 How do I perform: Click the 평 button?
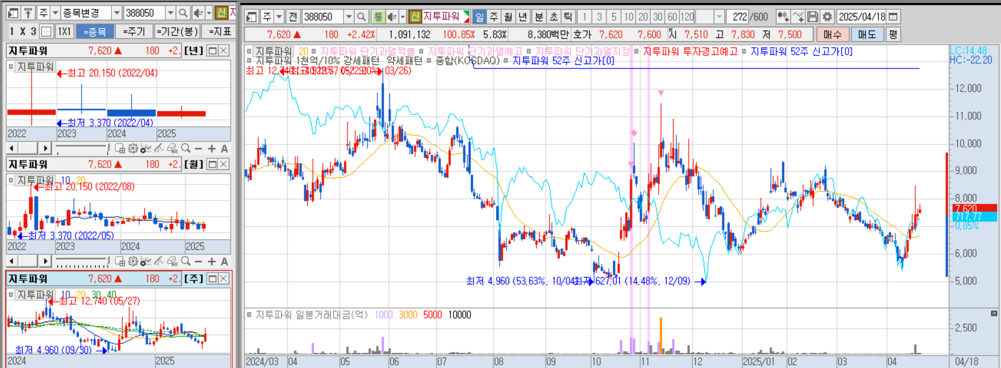893,34
